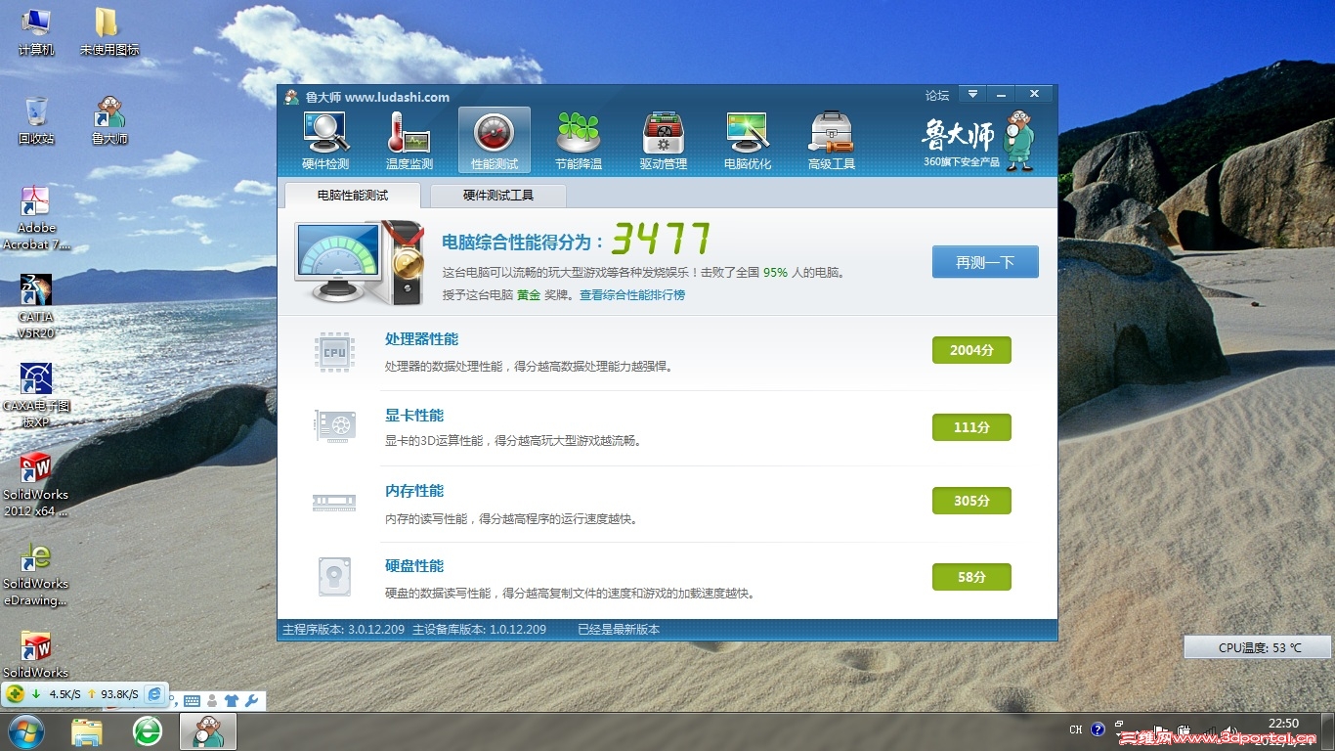This screenshot has height=751, width=1335.
Task: Open the 硬件检测 hardware detection tool
Action: pos(325,140)
